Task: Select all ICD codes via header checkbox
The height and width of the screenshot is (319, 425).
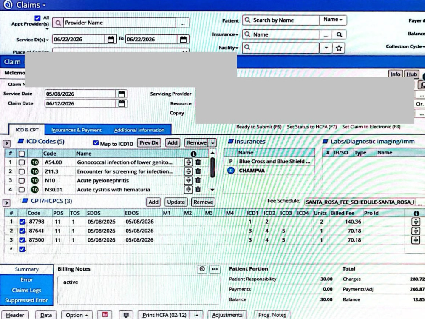Action: [x=22, y=154]
